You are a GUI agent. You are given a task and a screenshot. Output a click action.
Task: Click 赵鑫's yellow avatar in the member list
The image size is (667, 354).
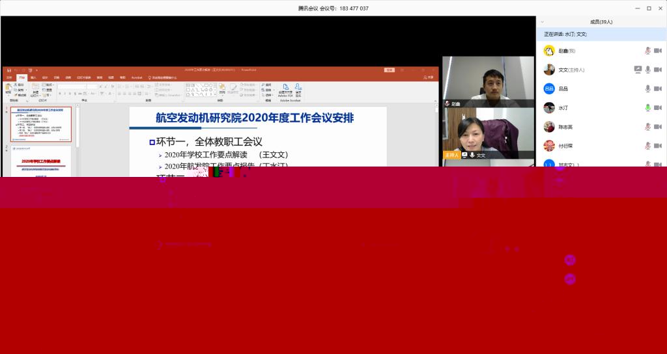549,51
